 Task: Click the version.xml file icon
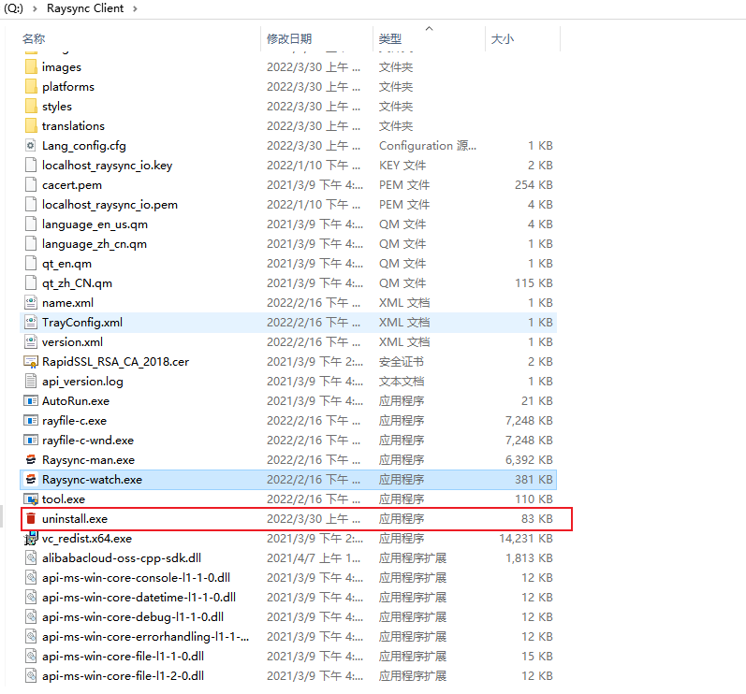pyautogui.click(x=31, y=341)
